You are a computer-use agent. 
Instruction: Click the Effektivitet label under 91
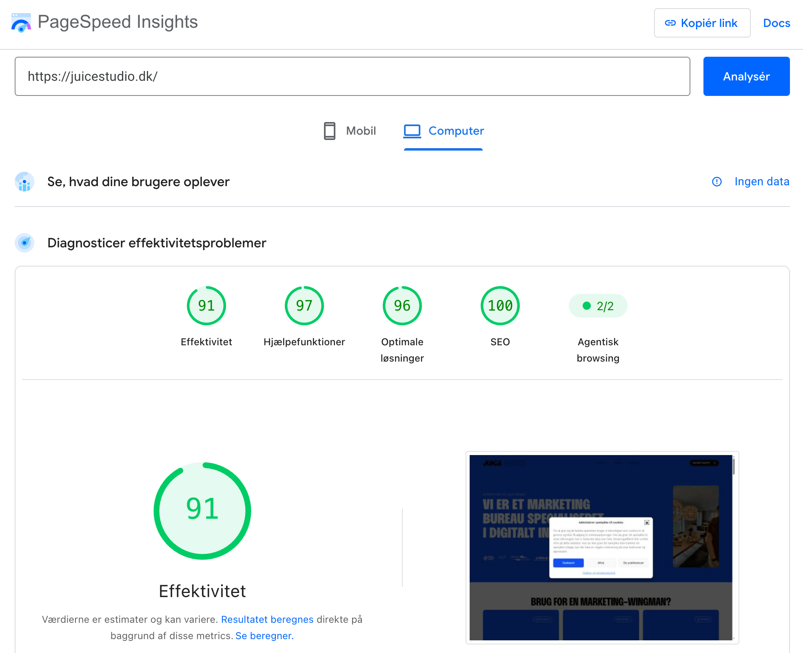coord(206,342)
